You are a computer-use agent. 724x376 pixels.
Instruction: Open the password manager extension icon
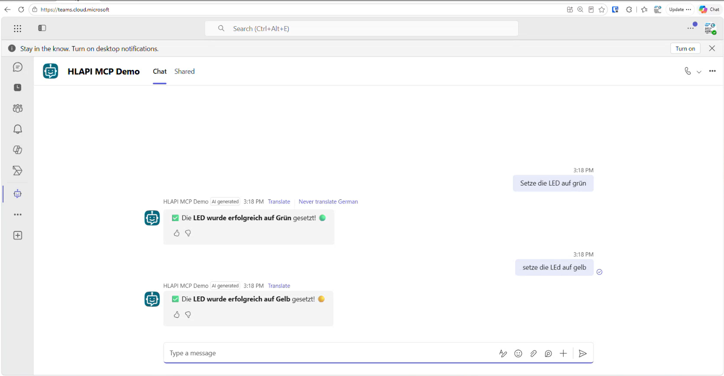(x=615, y=10)
